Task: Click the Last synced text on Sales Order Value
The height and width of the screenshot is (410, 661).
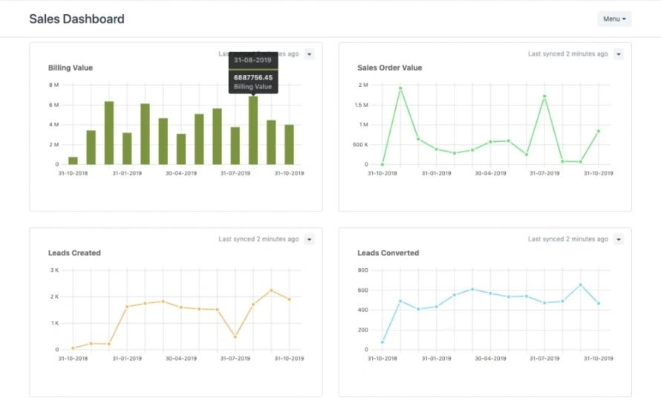Action: point(567,54)
